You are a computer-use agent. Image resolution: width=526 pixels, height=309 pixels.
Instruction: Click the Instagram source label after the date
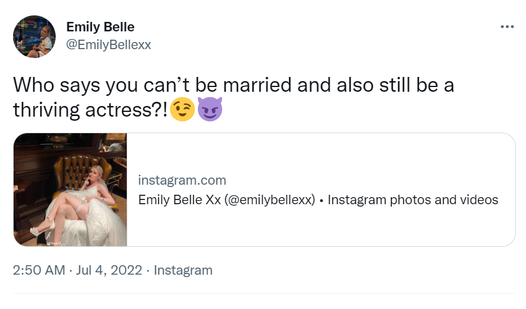183,270
